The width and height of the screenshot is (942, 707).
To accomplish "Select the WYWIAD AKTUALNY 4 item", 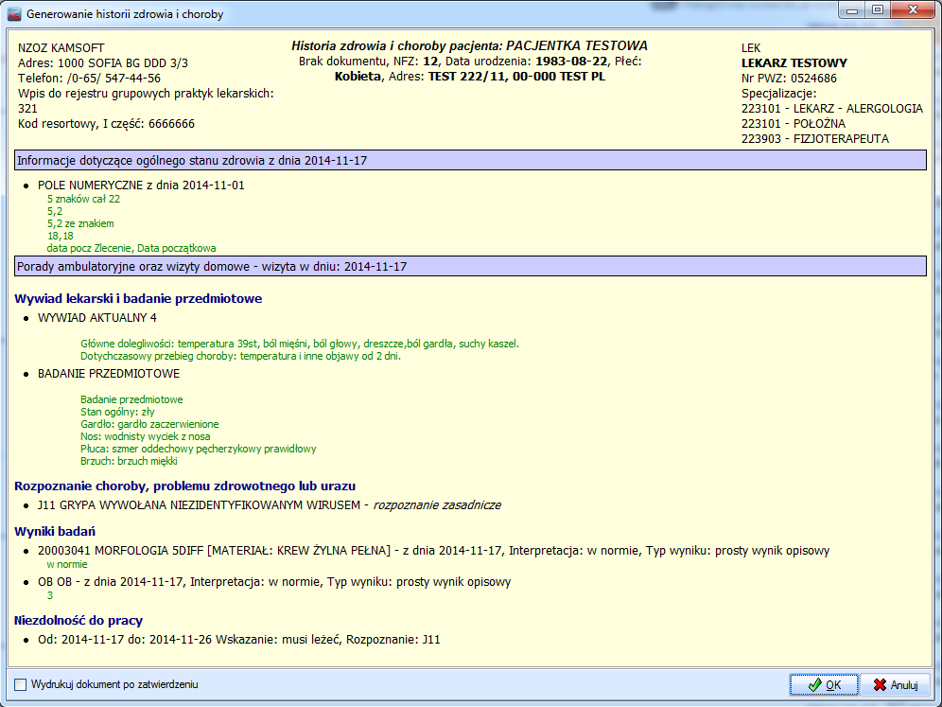I will coord(96,318).
